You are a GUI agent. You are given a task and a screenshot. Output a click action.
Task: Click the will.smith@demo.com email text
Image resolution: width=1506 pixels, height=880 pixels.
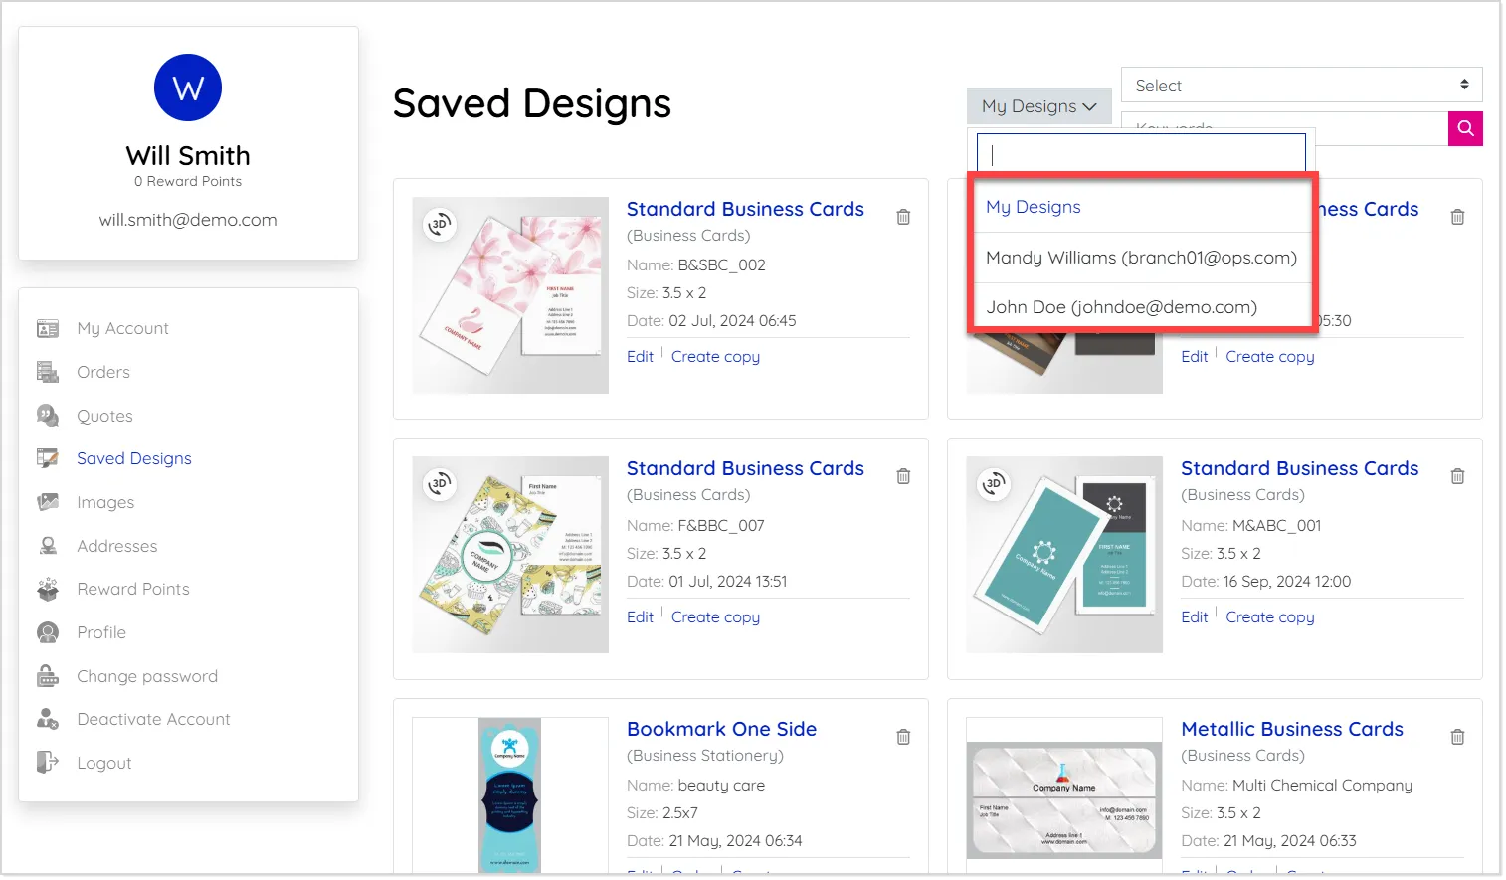coord(188,220)
